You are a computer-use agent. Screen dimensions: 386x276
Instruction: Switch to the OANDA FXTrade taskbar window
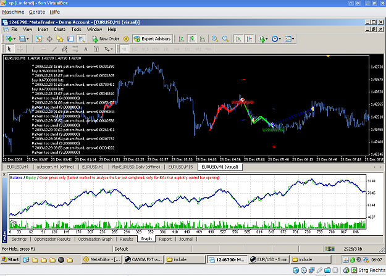point(143,259)
